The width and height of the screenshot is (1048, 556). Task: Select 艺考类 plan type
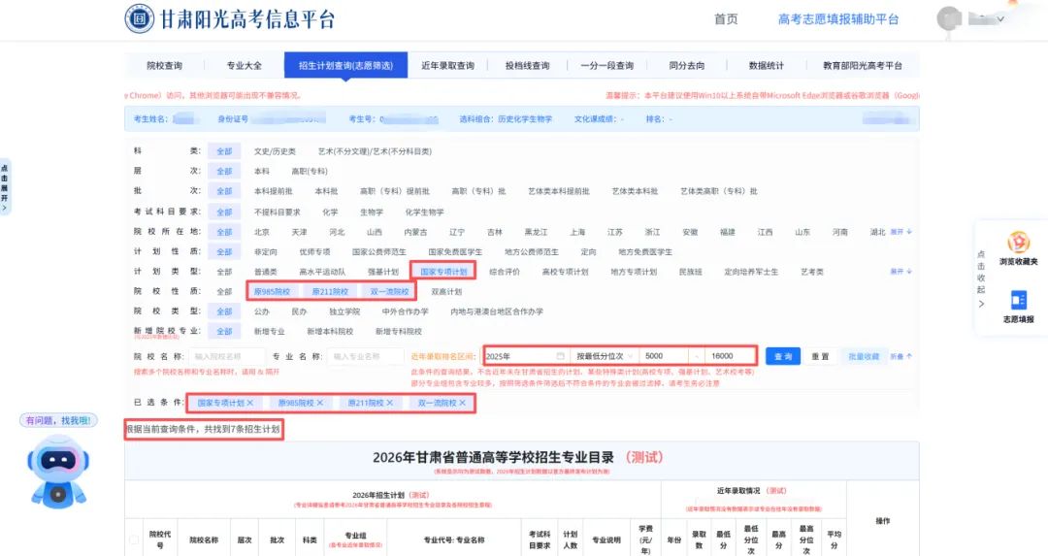(812, 272)
